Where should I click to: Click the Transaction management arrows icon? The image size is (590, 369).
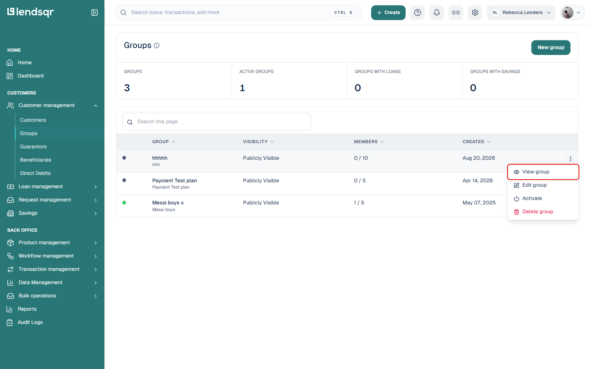[x=10, y=269]
